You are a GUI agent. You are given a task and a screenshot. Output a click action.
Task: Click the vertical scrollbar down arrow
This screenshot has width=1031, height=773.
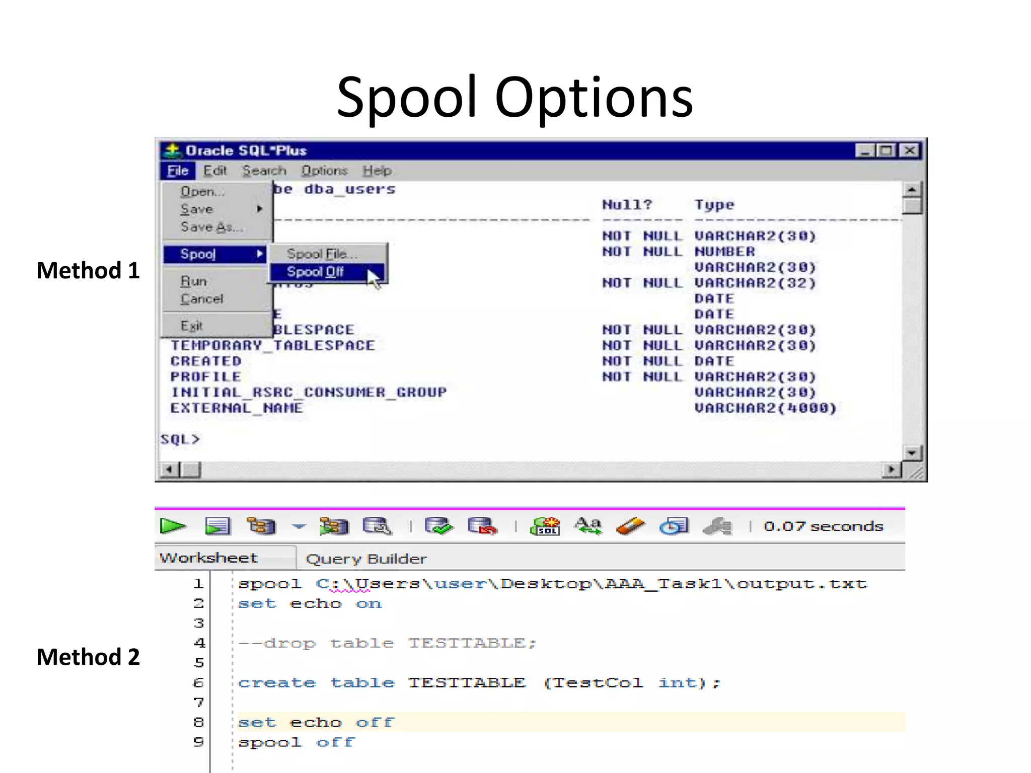click(x=912, y=453)
